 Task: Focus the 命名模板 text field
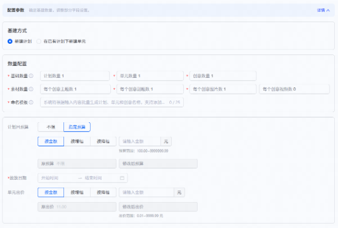(x=112, y=102)
